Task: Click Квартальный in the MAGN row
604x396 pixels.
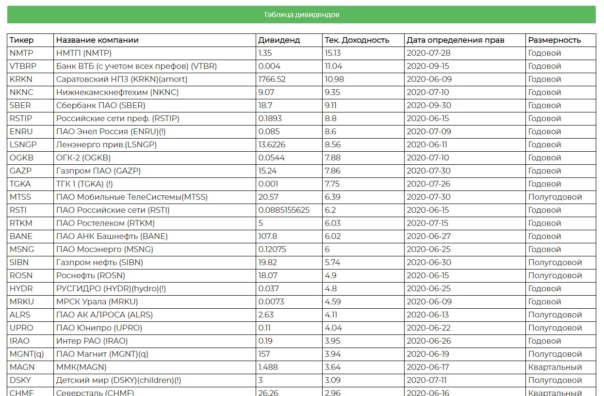Action: click(x=555, y=367)
